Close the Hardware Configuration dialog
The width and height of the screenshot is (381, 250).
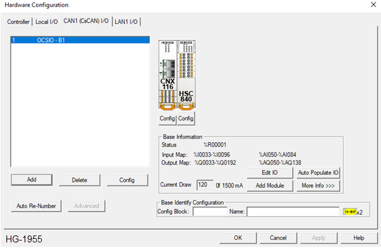373,4
